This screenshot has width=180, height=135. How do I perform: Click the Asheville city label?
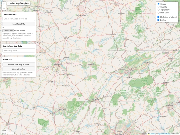(166, 82)
